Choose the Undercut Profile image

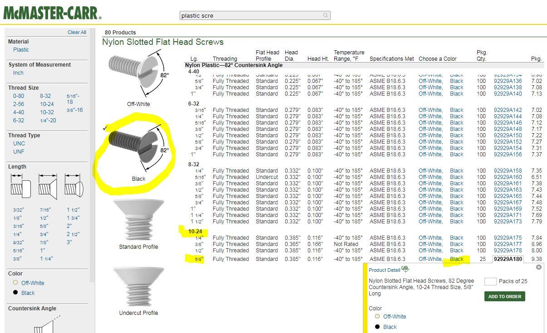coord(138,287)
